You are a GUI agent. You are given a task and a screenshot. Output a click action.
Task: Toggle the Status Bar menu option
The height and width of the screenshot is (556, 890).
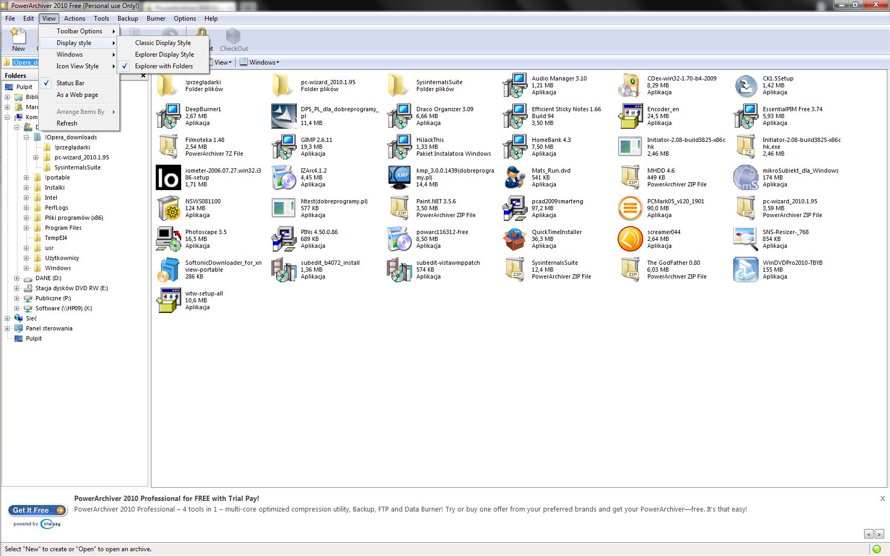click(79, 83)
